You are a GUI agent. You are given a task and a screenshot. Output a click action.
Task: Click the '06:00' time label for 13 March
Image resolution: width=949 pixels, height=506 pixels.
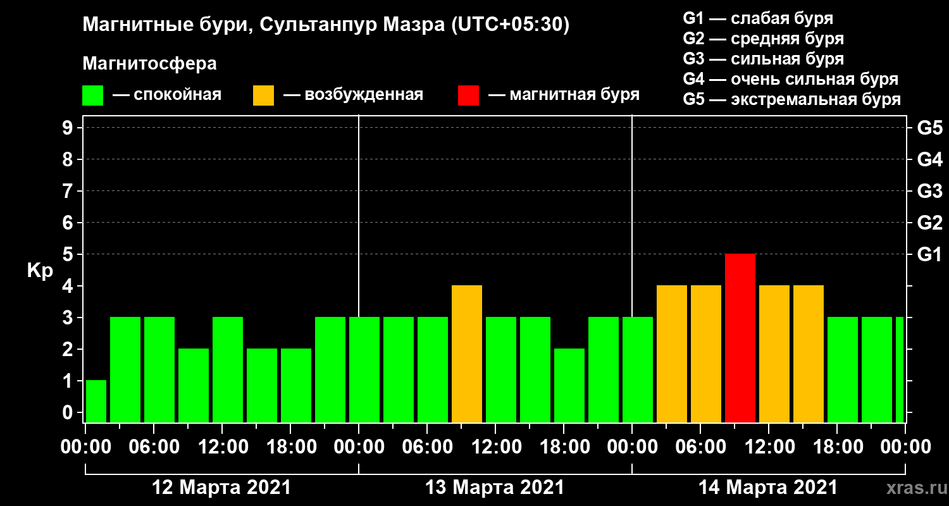coord(427,447)
